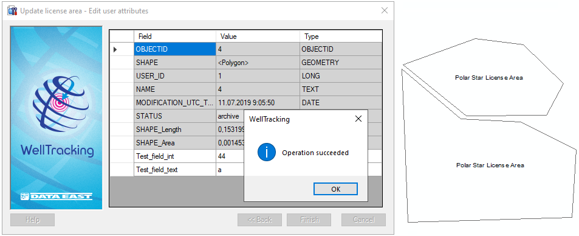Click the <Polygon> value cell
The image size is (579, 236).
click(x=258, y=63)
